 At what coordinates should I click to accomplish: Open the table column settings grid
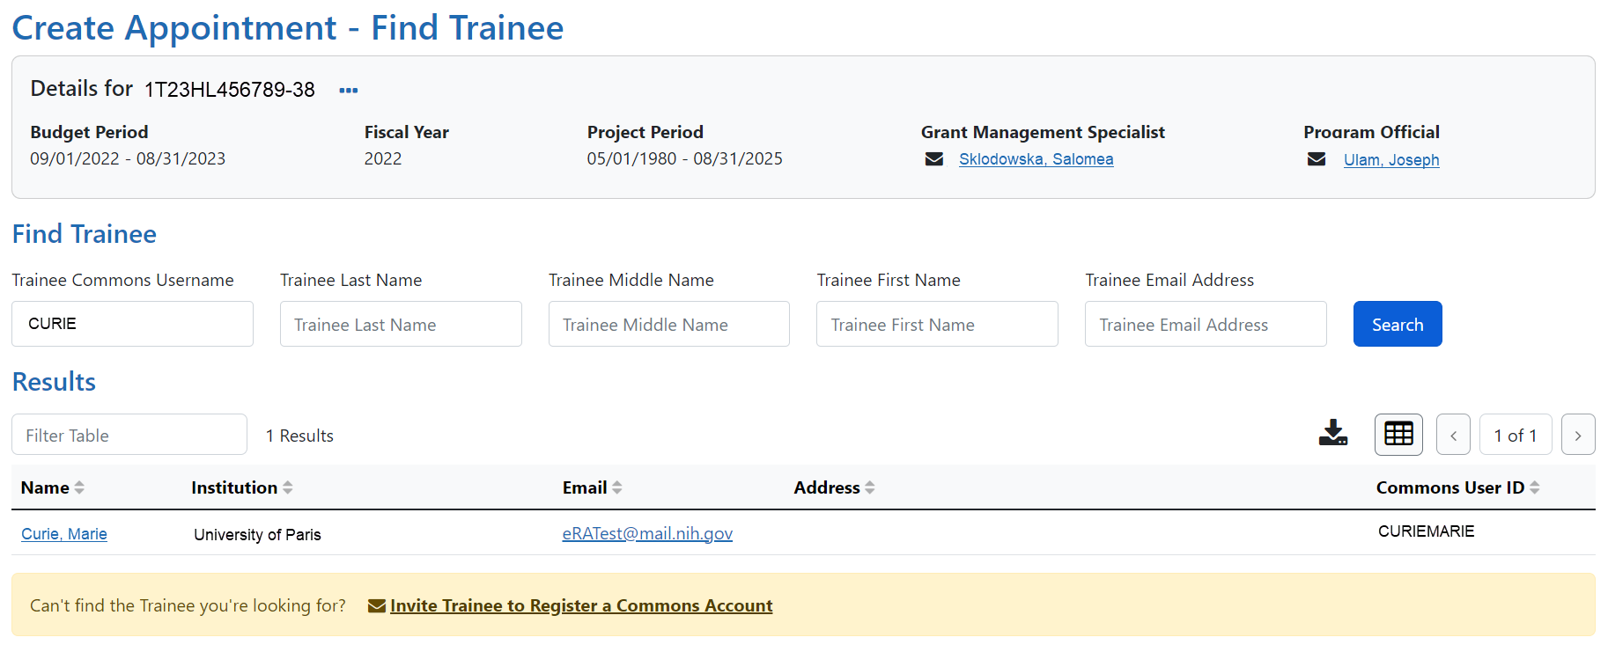click(1398, 434)
